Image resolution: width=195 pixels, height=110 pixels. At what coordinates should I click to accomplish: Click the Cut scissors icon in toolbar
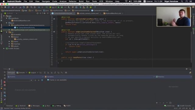coord(20,7)
